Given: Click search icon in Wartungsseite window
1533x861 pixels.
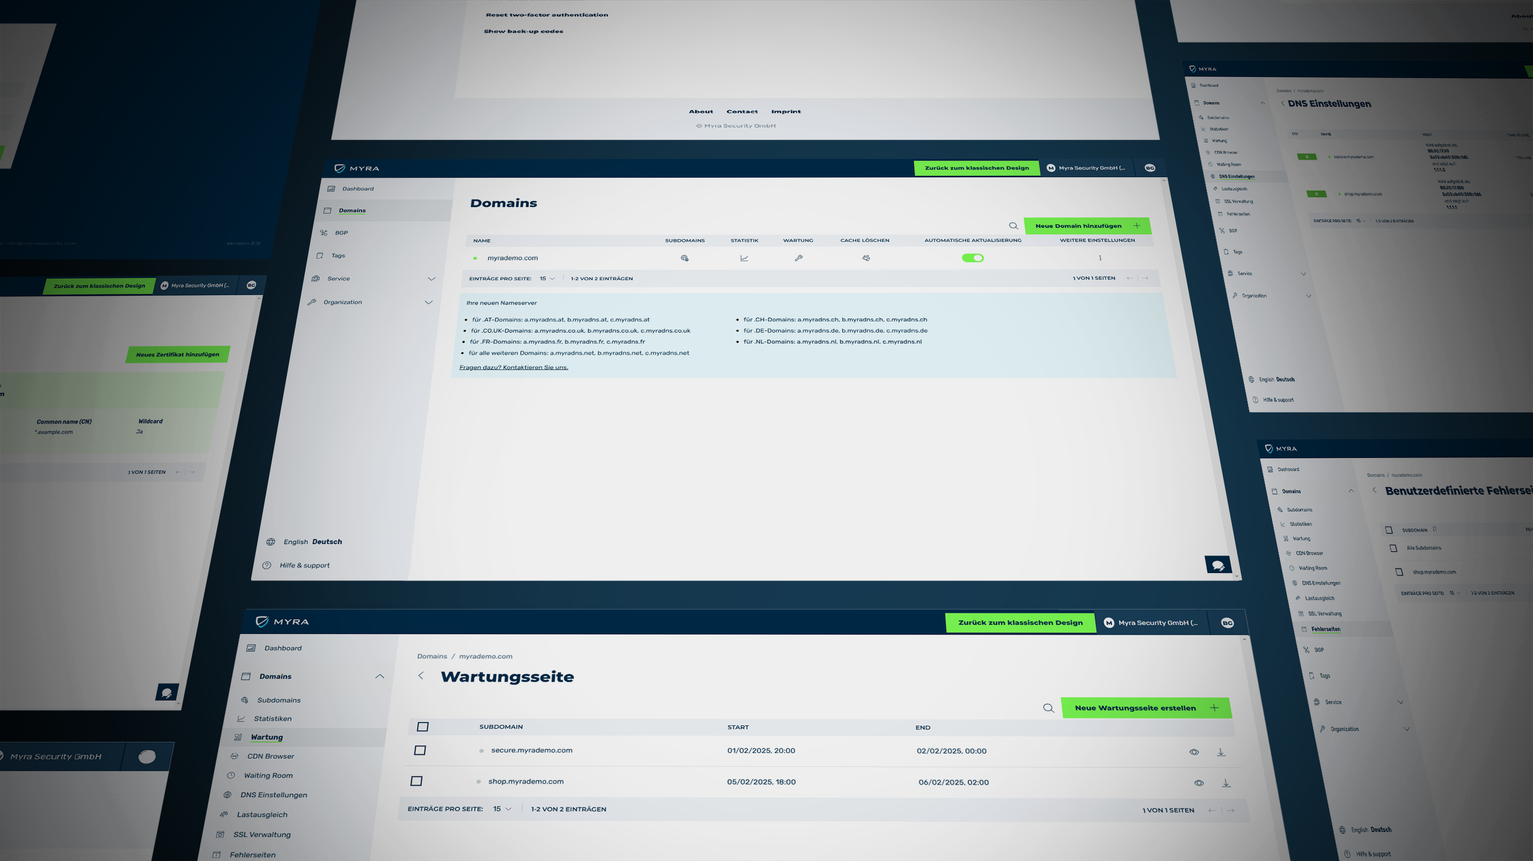Looking at the screenshot, I should click(x=1049, y=708).
